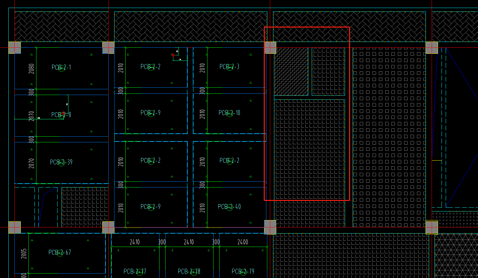Screen dimensions: 478x278
Task: Click the red marker on PCB-2-8
Action: click(x=63, y=113)
